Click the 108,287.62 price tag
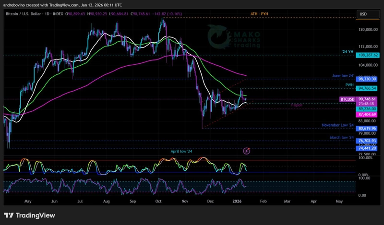The image size is (384, 225). coord(369,56)
